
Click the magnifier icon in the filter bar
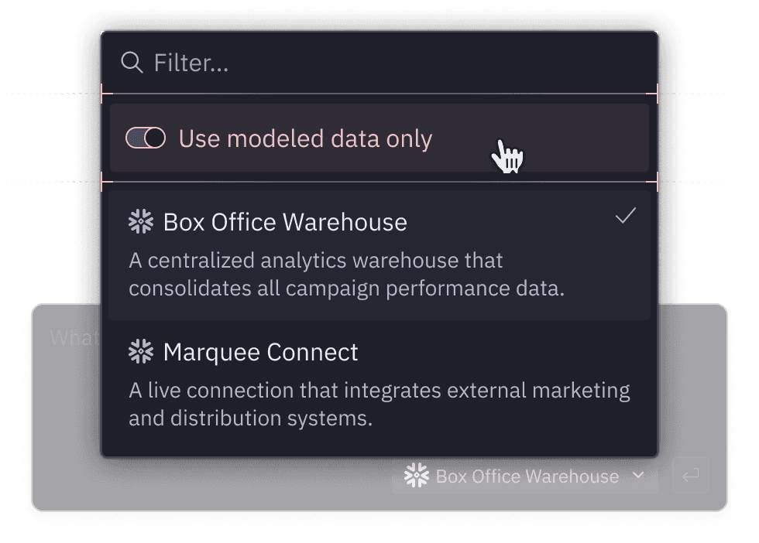point(132,63)
